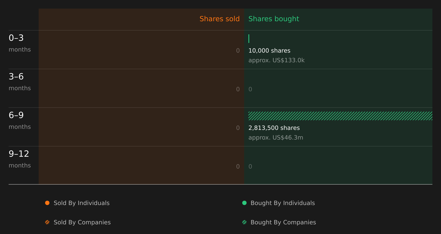The height and width of the screenshot is (234, 441).
Task: Click the thin green bar for 0–3 months
Action: click(249, 39)
